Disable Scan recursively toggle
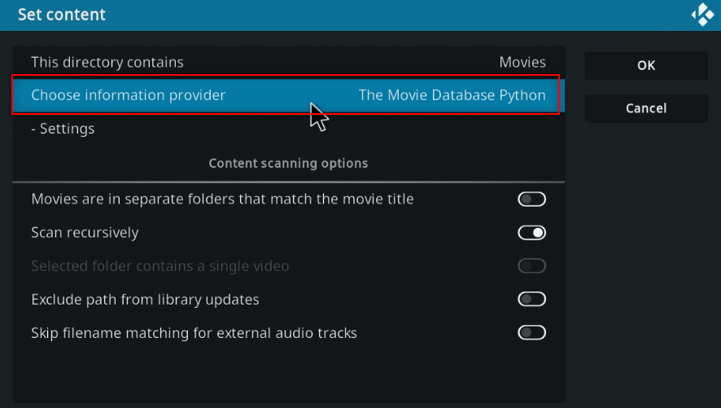Image resolution: width=721 pixels, height=408 pixels. pos(531,233)
